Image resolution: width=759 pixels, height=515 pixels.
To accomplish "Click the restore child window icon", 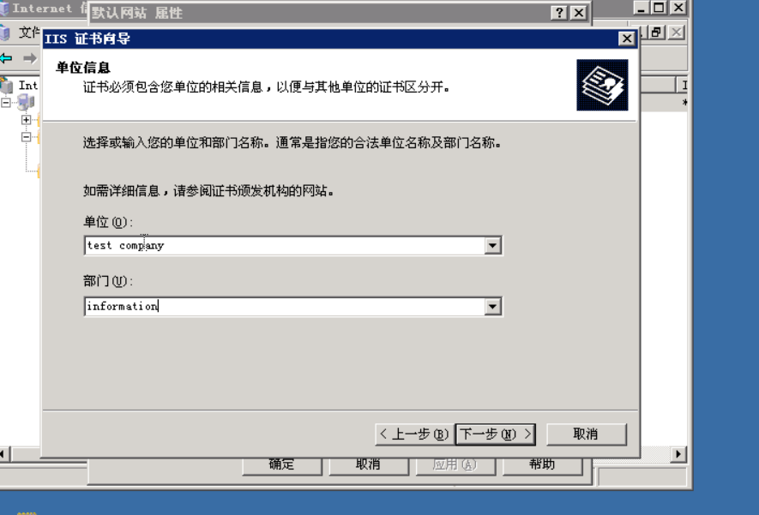I will (x=657, y=33).
